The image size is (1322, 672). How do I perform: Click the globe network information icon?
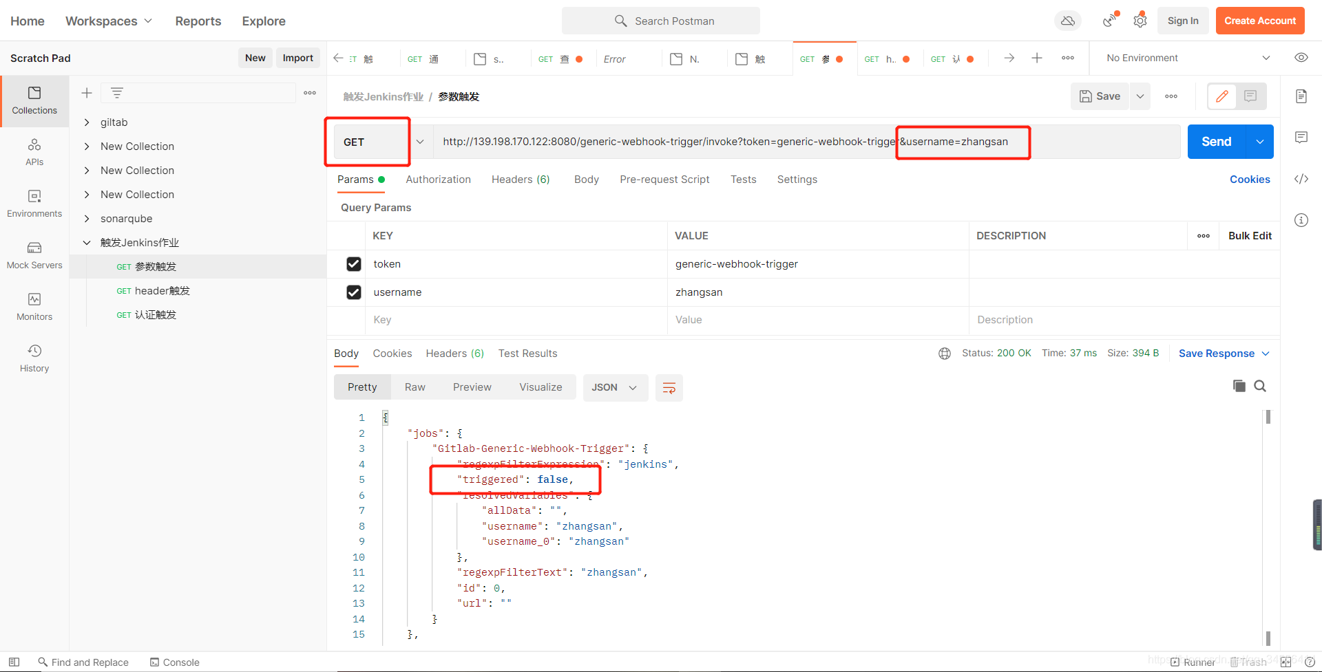click(x=945, y=354)
